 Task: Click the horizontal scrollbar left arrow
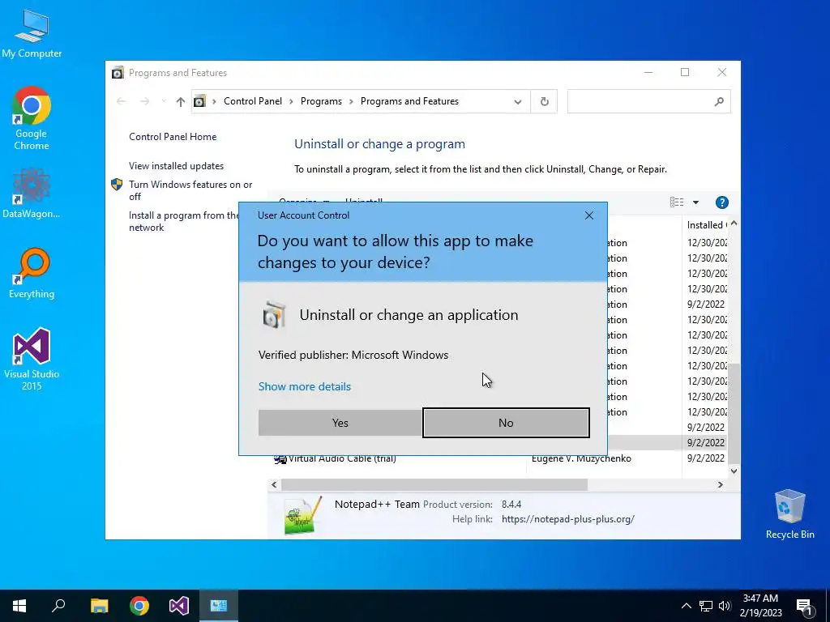click(x=274, y=484)
